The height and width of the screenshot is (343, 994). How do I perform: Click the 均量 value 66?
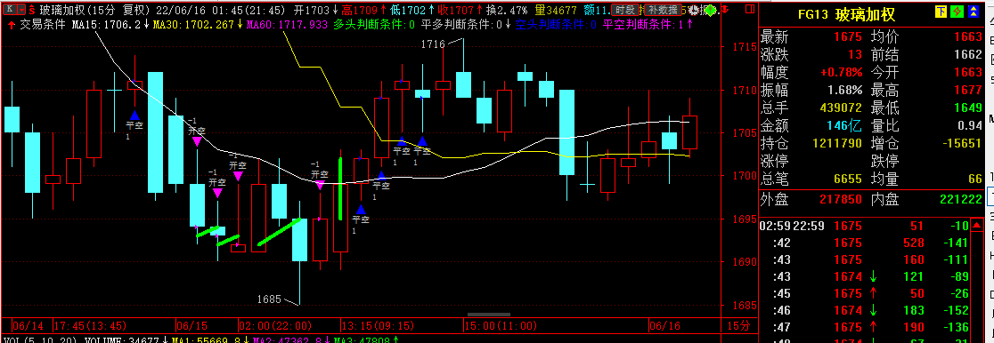974,179
